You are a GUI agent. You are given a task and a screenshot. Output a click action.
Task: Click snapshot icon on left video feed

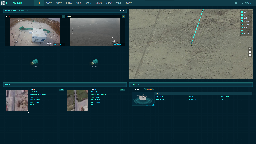pos(60,44)
